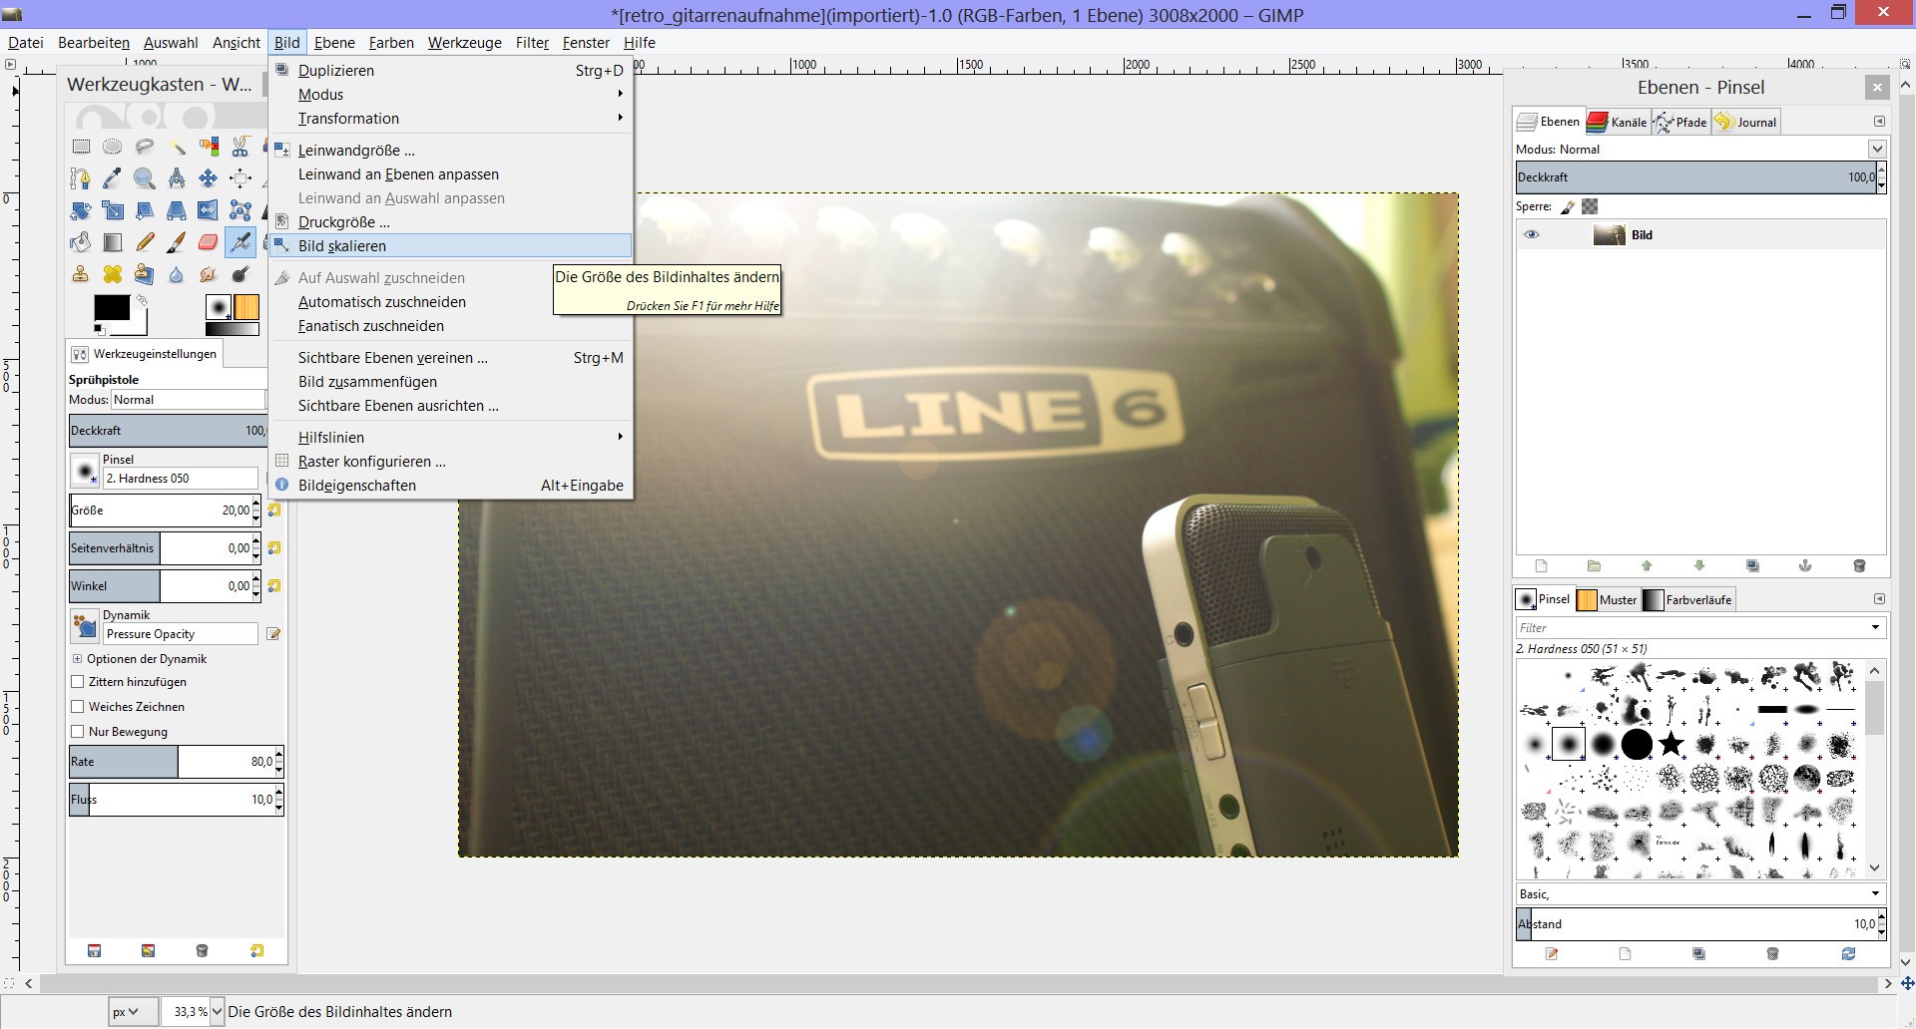Screen dimensions: 1916x1029
Task: Select the Paintbrush tool
Action: tap(177, 242)
